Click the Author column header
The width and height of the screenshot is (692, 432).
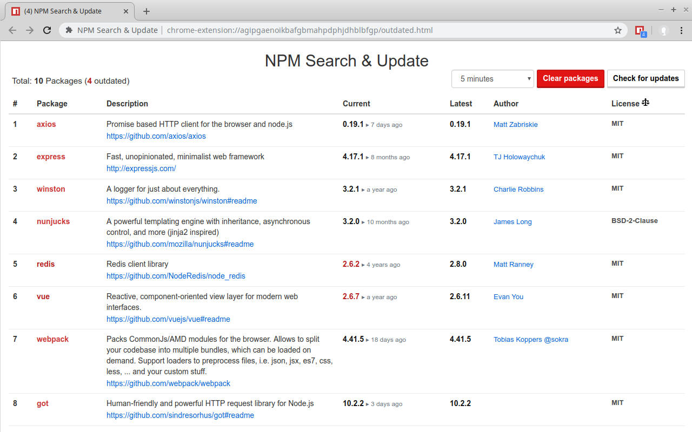pos(506,104)
